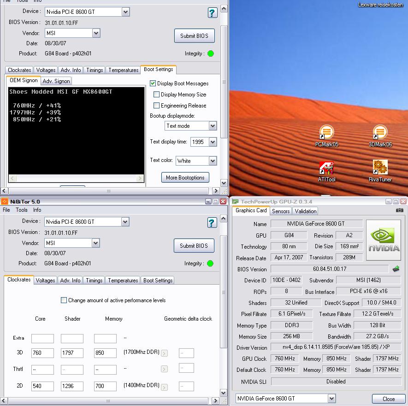Open File menu in NiBiTor 5.0
This screenshot has height=406, width=408.
coord(6,209)
